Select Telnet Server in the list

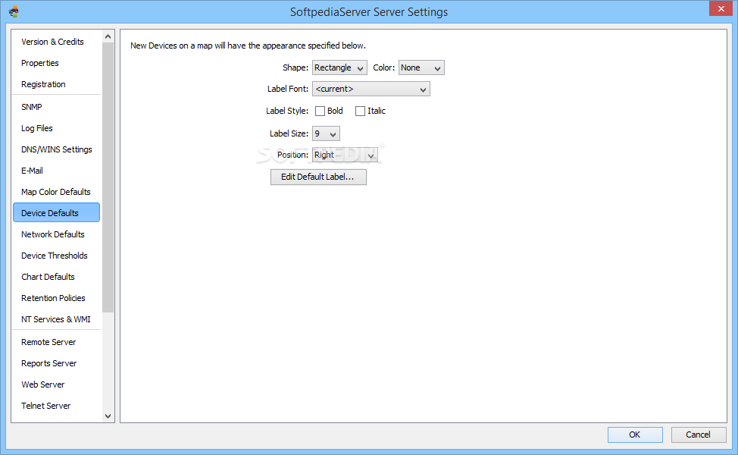[57, 406]
